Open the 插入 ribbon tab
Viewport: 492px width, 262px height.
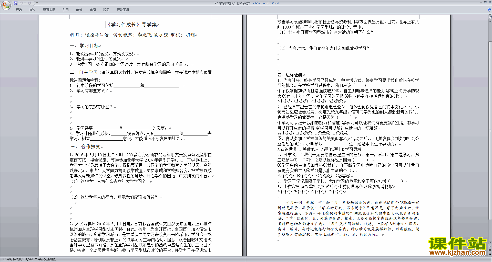point(32,10)
